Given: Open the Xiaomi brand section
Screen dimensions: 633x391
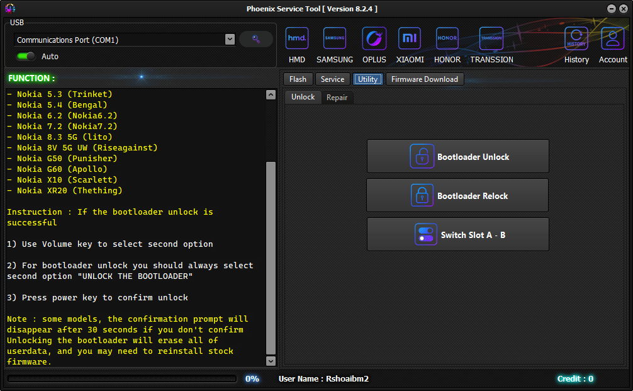Looking at the screenshot, I should click(x=410, y=39).
